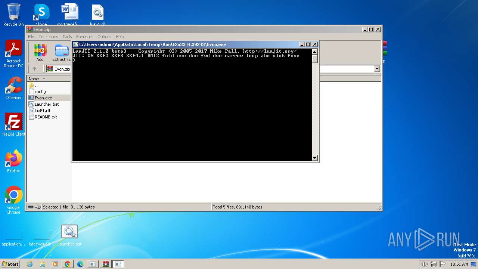Screen dimensions: 478x269
Task: Click 'Selected 1 file, 91,136 bytes' status
Action: pyautogui.click(x=69, y=207)
